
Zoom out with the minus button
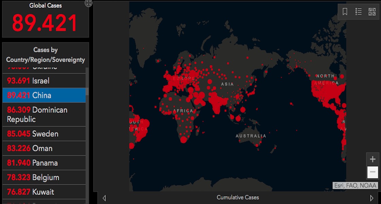(373, 172)
